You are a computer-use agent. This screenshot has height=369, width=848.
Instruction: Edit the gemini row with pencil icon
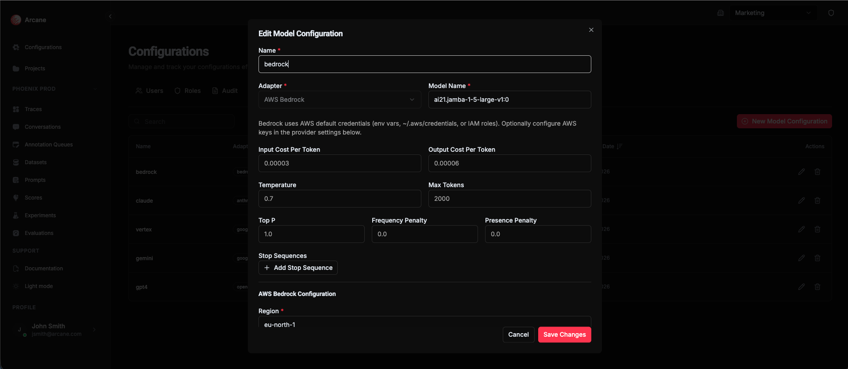pos(802,258)
